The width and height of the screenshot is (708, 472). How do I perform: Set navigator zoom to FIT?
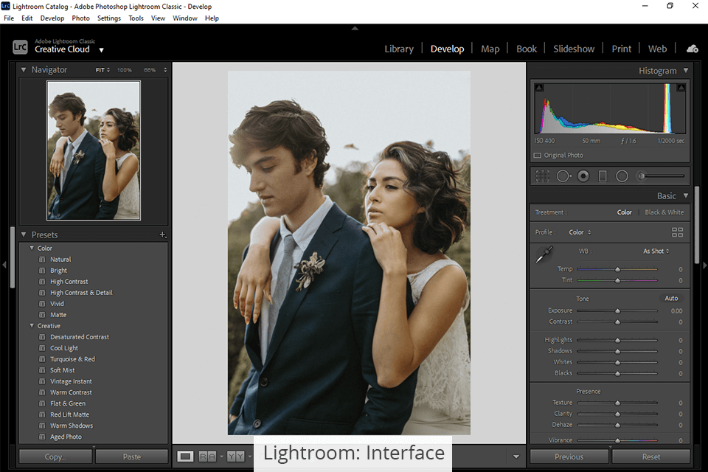tap(102, 70)
